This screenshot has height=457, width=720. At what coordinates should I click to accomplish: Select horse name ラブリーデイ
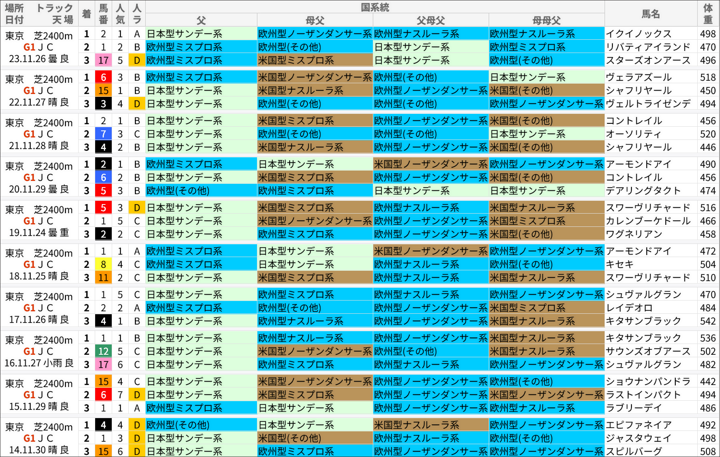(634, 408)
